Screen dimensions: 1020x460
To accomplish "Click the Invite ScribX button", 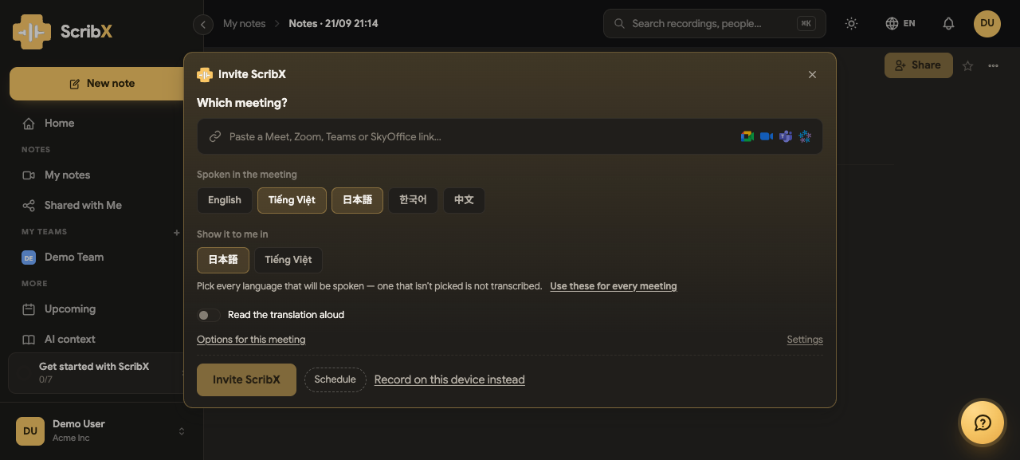I will click(x=246, y=379).
